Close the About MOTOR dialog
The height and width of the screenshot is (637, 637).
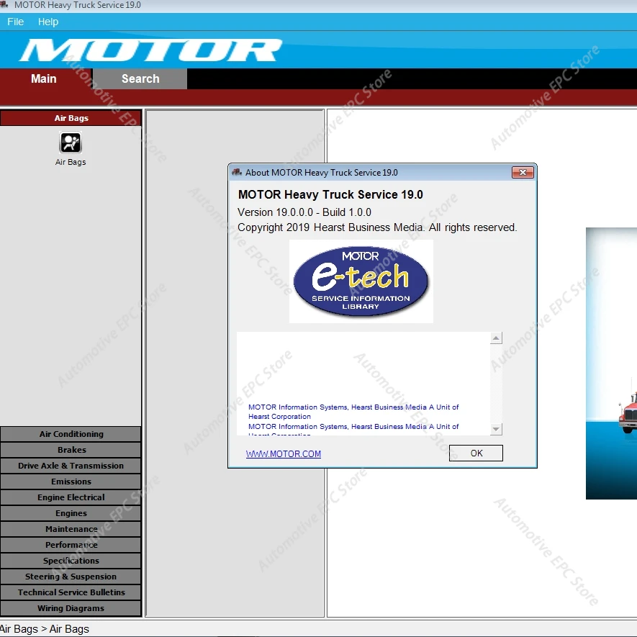click(x=523, y=173)
